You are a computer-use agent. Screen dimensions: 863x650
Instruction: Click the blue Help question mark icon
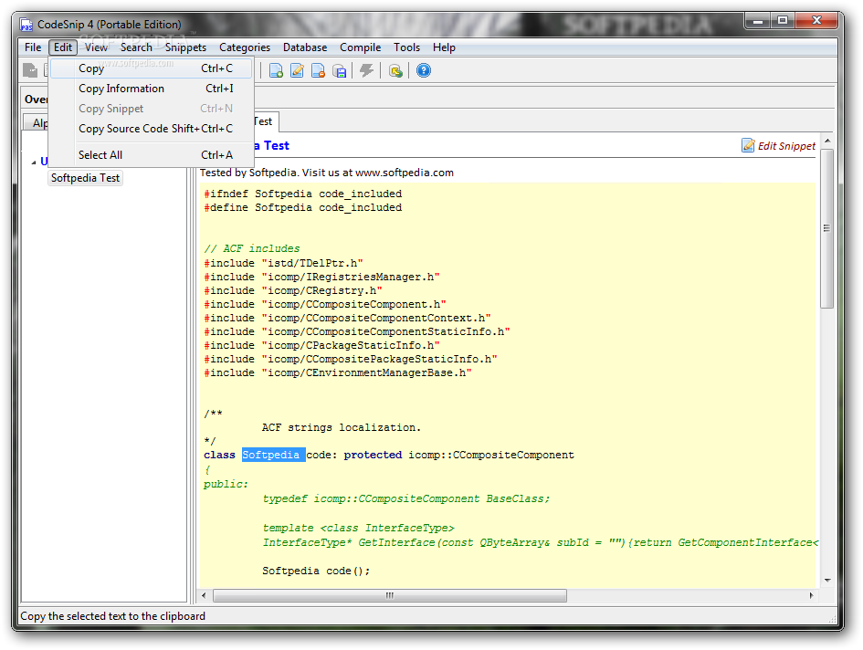click(424, 70)
